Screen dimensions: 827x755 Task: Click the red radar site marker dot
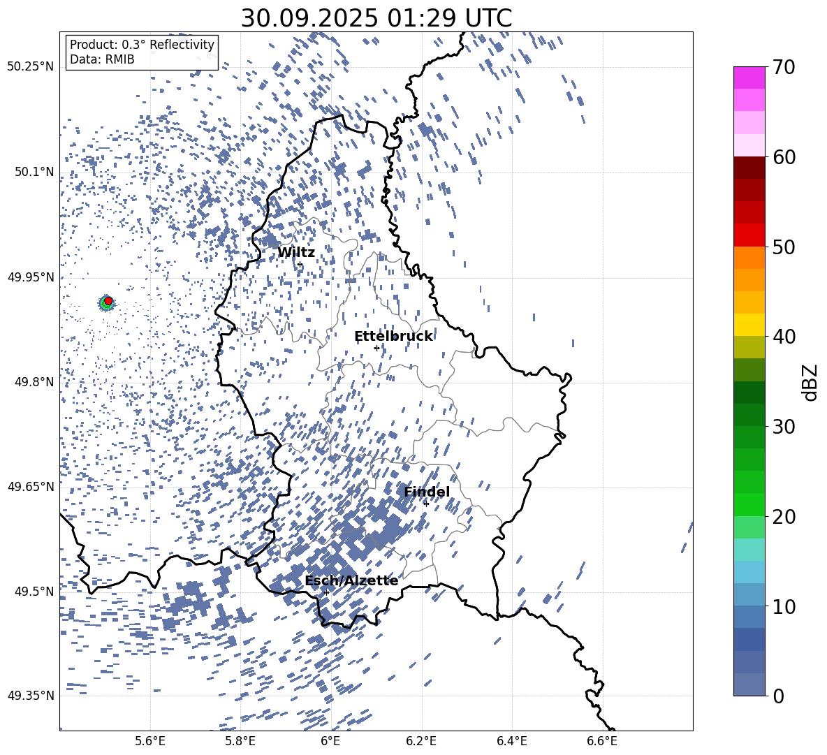tap(108, 301)
